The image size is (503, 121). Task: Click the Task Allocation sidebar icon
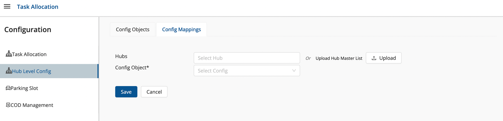[9, 54]
